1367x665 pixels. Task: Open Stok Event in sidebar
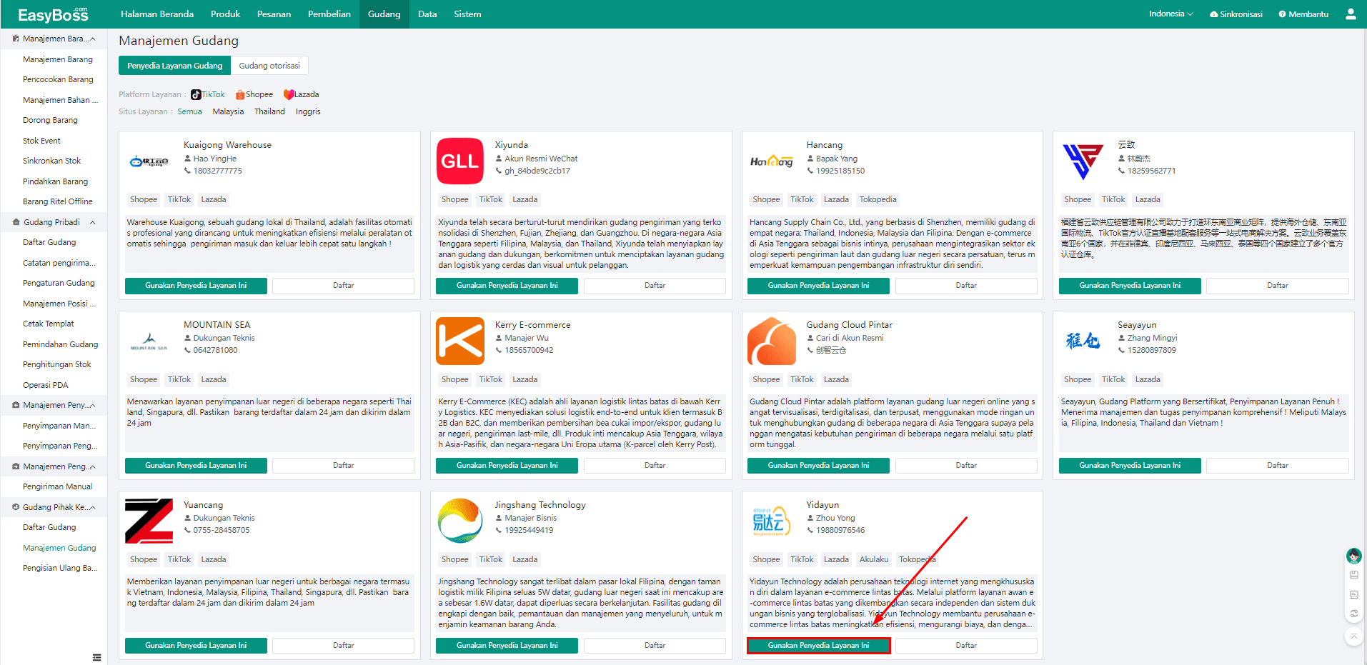click(41, 141)
